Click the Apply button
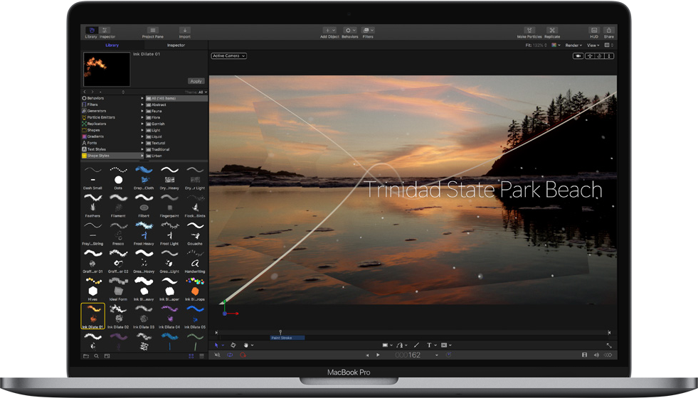Screen dimensions: 698x398 click(196, 81)
